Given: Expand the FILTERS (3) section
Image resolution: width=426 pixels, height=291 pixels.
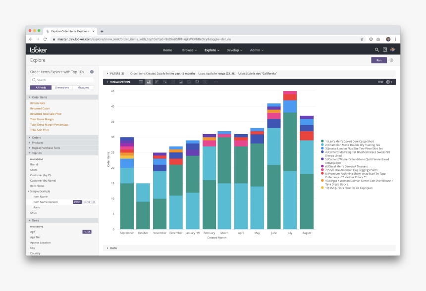Looking at the screenshot, I should pyautogui.click(x=115, y=74).
